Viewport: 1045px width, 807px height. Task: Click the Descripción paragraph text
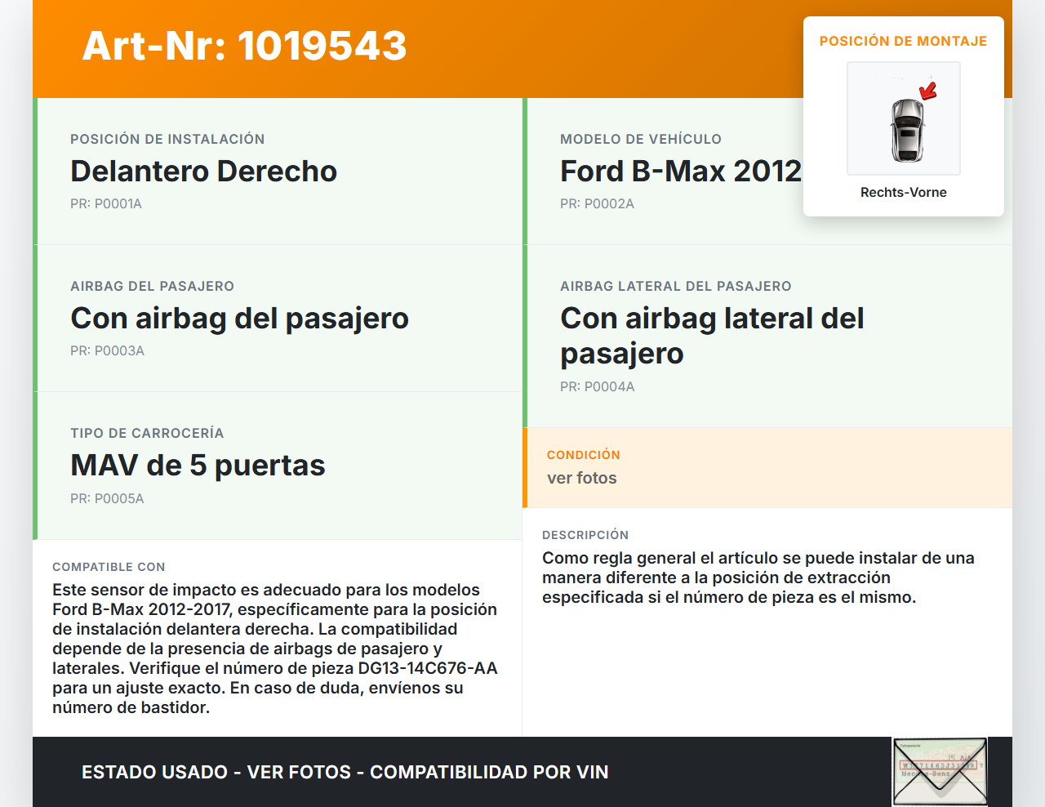[x=758, y=577]
